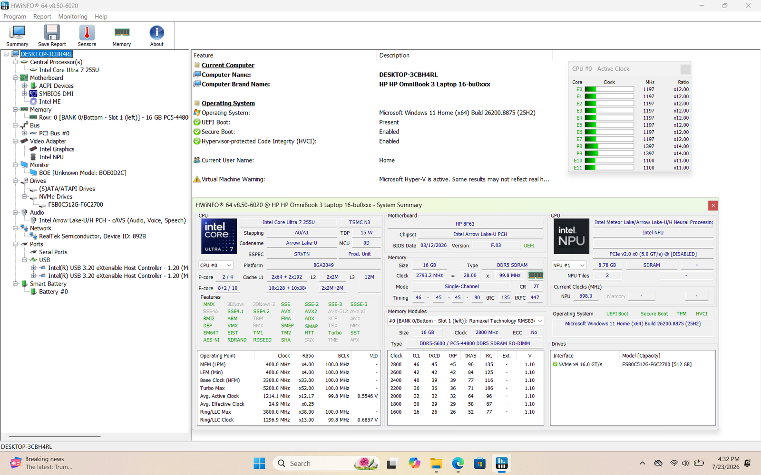
Task: Open Task View on taskbar
Action: point(392,463)
